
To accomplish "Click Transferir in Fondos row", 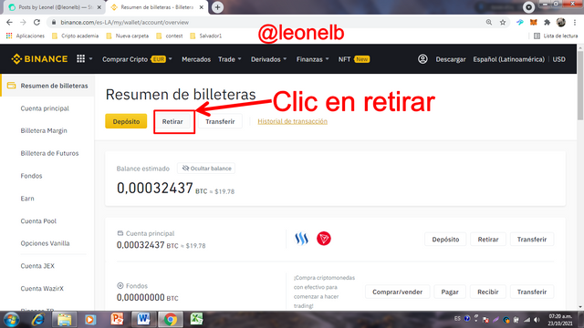I will click(532, 292).
